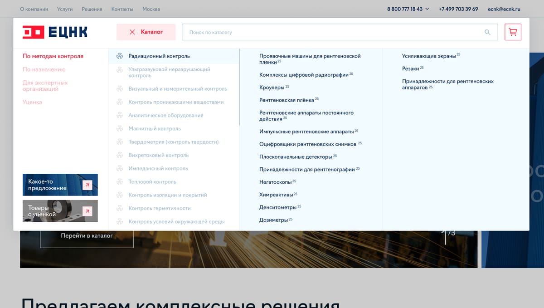544x308 pixels.
Task: Click icon beside Аналитическое оборудование
Action: [x=120, y=115]
